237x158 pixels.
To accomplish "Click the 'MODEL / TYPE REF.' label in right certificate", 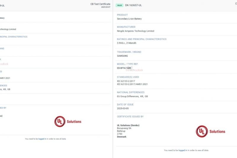I will [127, 64].
